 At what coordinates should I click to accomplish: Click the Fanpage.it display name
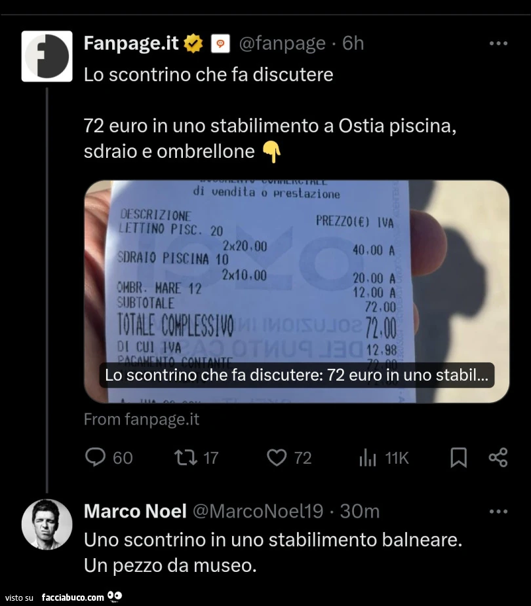pos(131,43)
